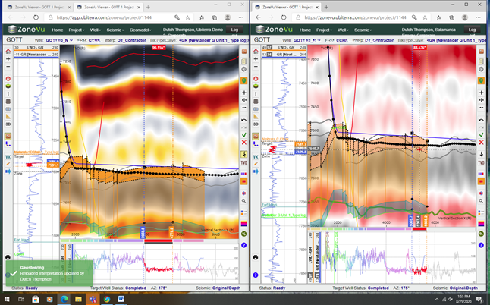
Task: Open the Project dropdown menu in right window
Action: [x=324, y=30]
